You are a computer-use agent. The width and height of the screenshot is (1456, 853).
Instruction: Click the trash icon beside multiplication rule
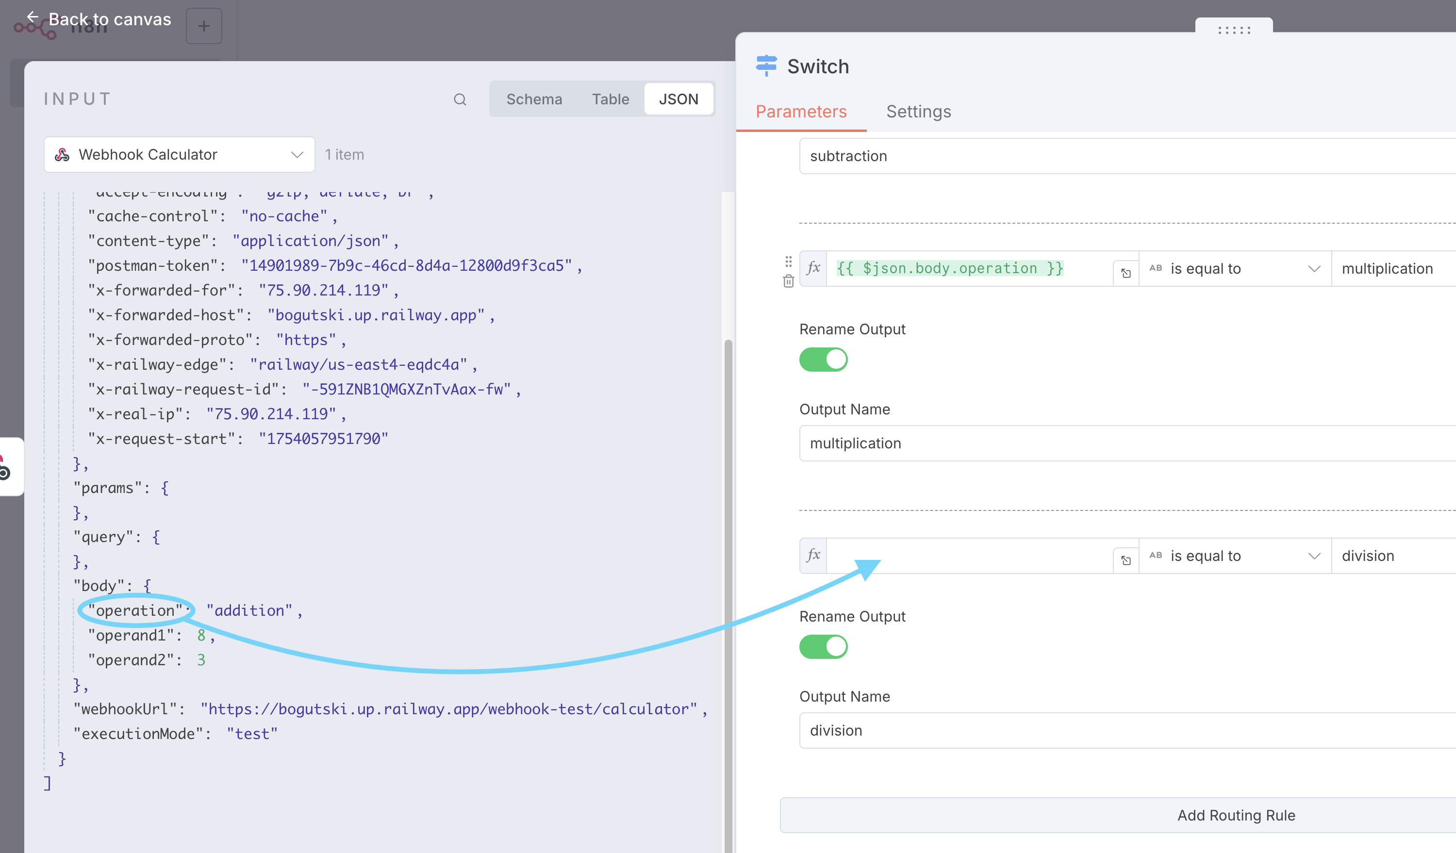coord(788,281)
